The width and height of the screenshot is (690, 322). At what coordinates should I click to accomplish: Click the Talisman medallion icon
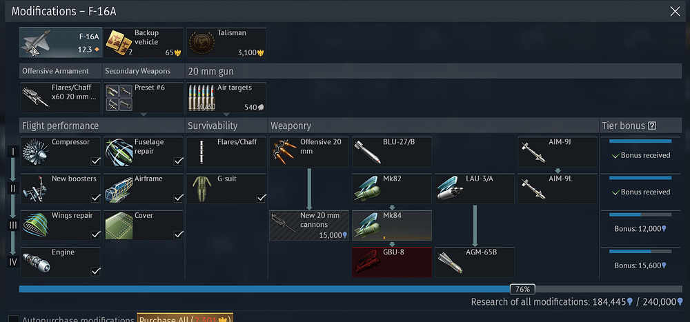(202, 43)
